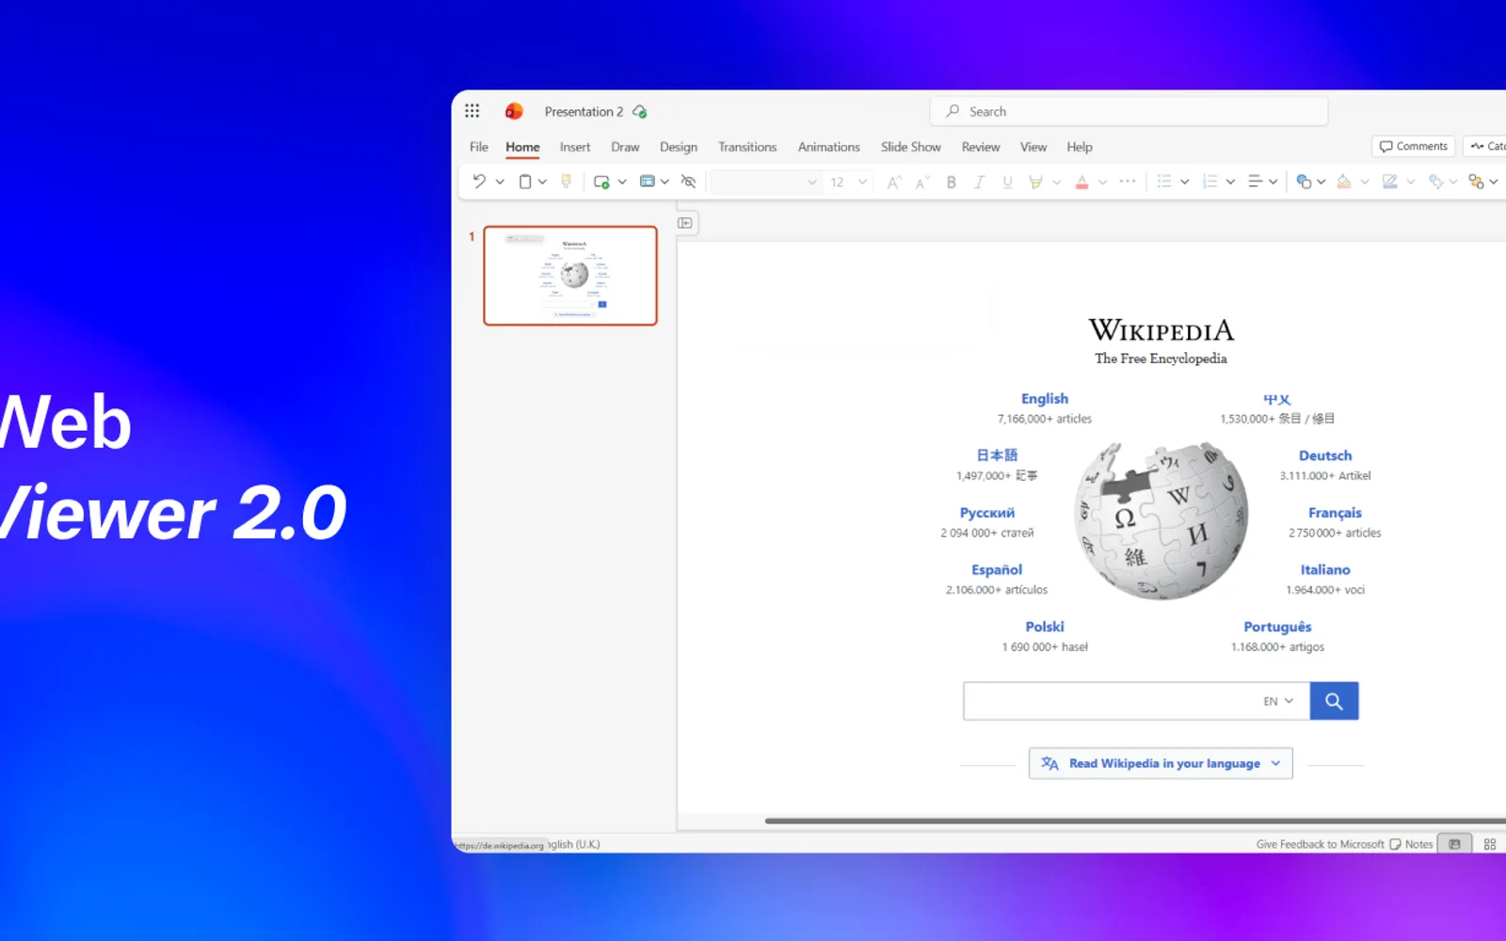Click the Shape Fill bucket icon
The width and height of the screenshot is (1506, 941).
tap(1344, 182)
